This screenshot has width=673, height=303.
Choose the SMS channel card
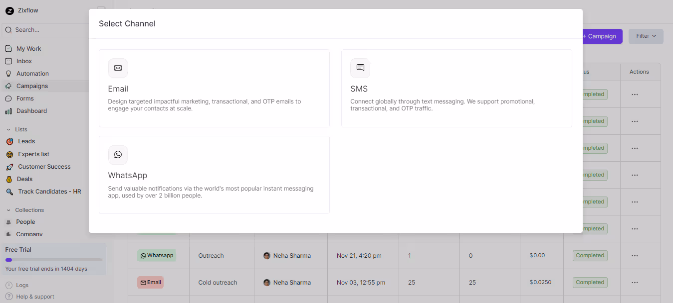[x=456, y=88]
